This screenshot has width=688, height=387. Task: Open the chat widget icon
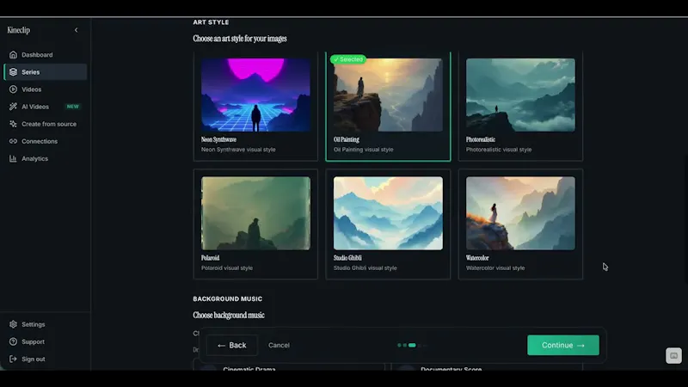673,355
